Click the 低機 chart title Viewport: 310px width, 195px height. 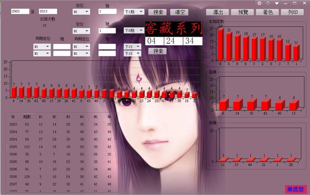[x=212, y=123]
